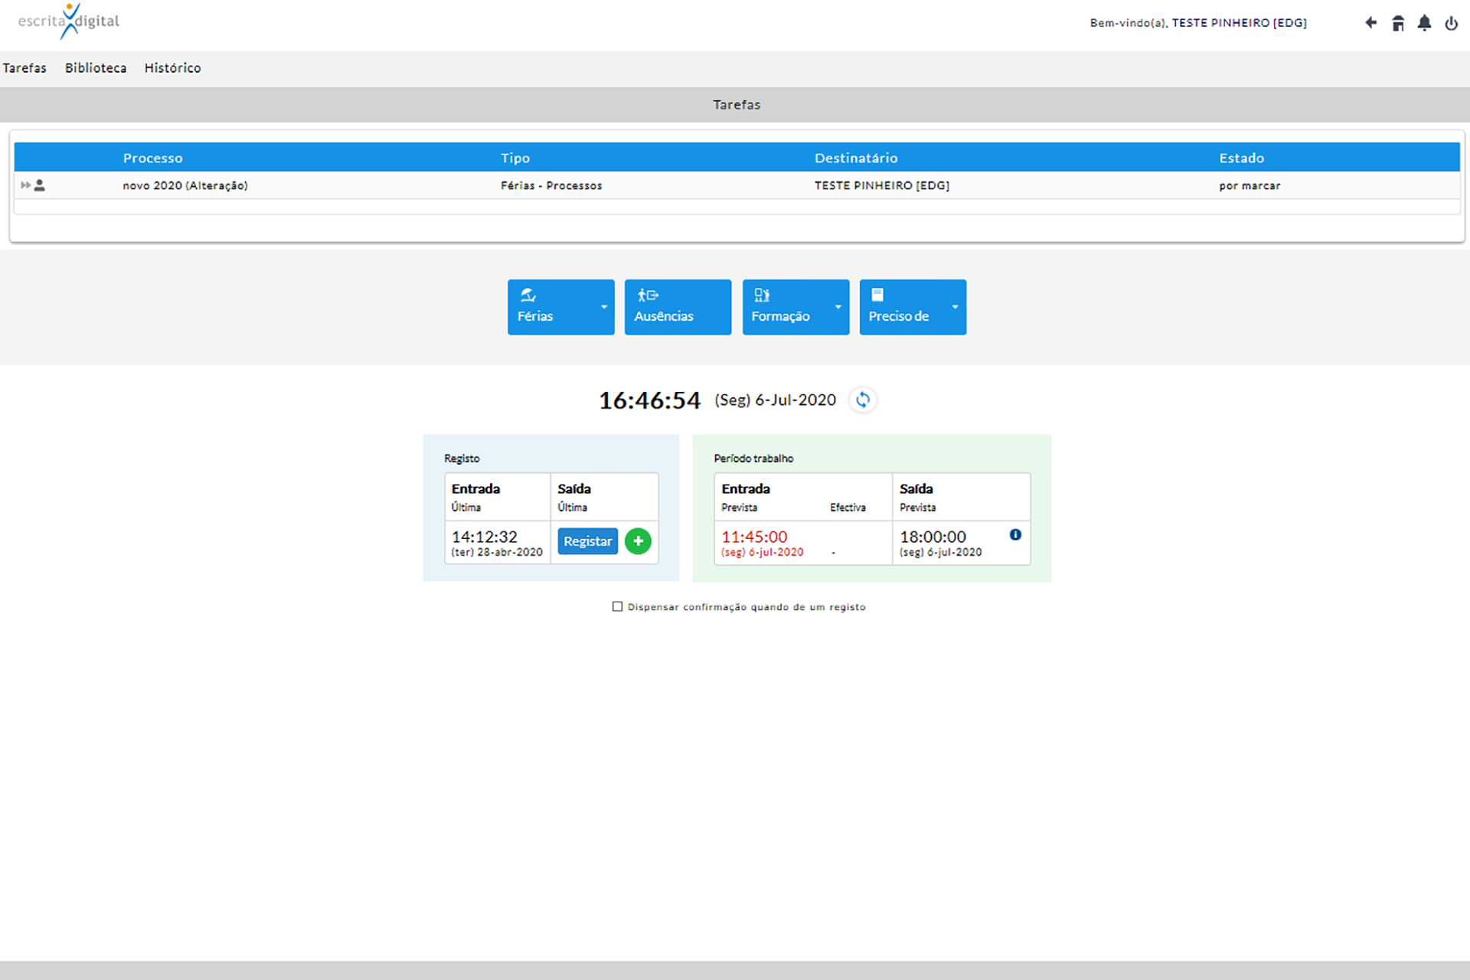Click the Estado column header

click(x=1241, y=158)
